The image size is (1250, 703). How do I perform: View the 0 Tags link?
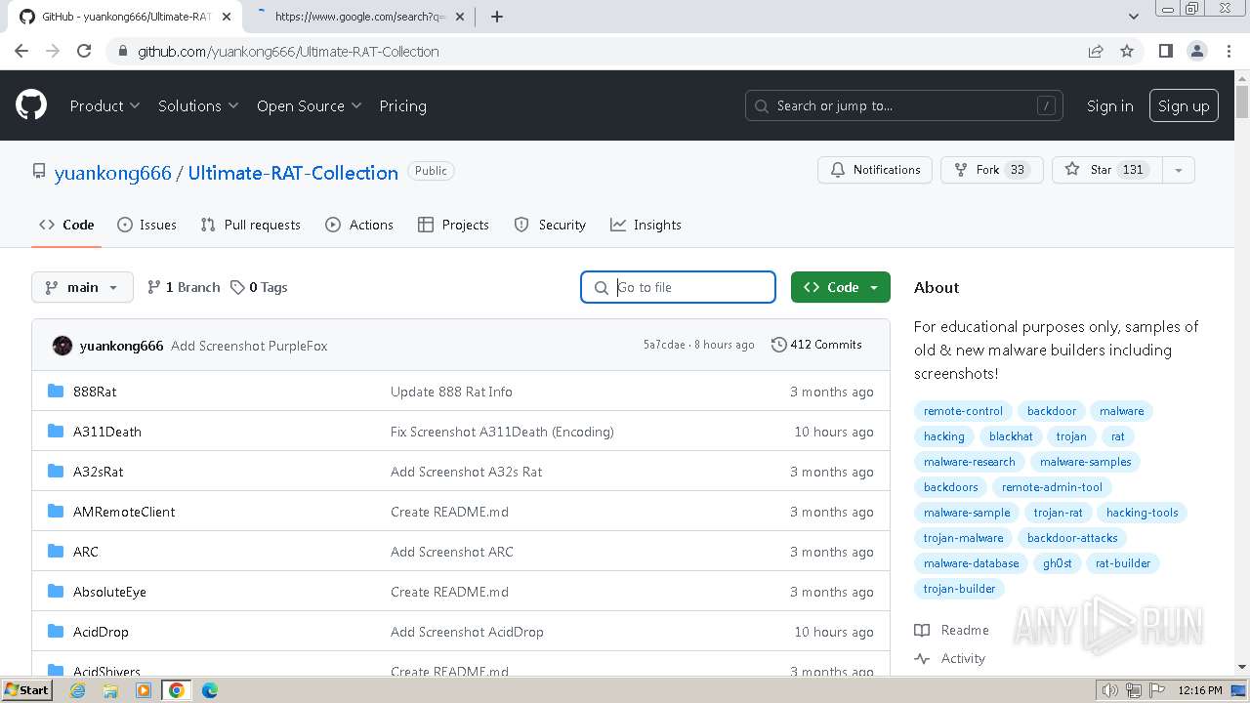click(259, 287)
